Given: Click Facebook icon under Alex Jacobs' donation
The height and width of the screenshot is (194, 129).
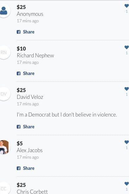Looking at the screenshot, I should (19, 168).
